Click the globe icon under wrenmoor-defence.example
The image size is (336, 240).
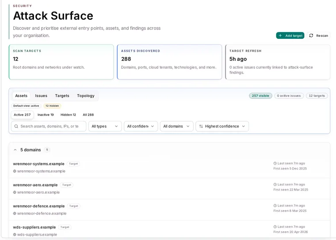click(x=15, y=214)
